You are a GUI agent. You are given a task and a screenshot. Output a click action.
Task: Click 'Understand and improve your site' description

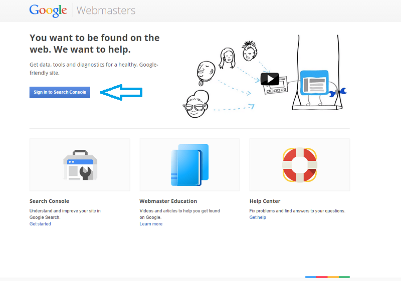65,214
